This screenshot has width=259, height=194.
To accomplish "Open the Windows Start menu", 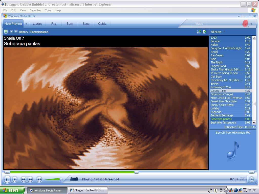I will [x=12, y=190].
